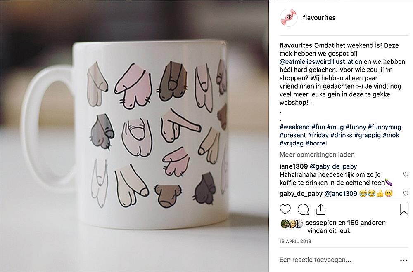Save the post with the bookmark icon

tap(404, 209)
